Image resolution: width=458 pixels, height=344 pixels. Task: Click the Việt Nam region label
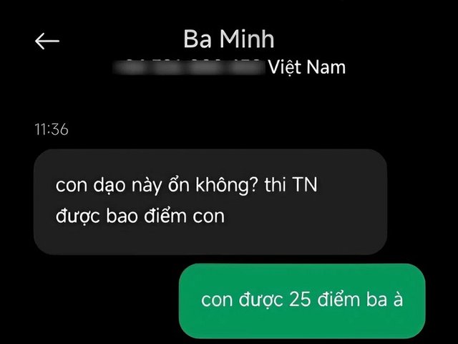[307, 67]
